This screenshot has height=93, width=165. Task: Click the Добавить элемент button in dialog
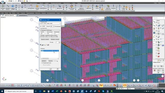pos(55,39)
